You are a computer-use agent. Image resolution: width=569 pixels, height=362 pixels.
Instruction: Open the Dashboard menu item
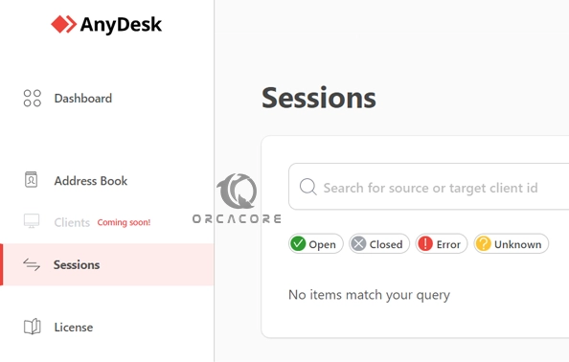[83, 99]
